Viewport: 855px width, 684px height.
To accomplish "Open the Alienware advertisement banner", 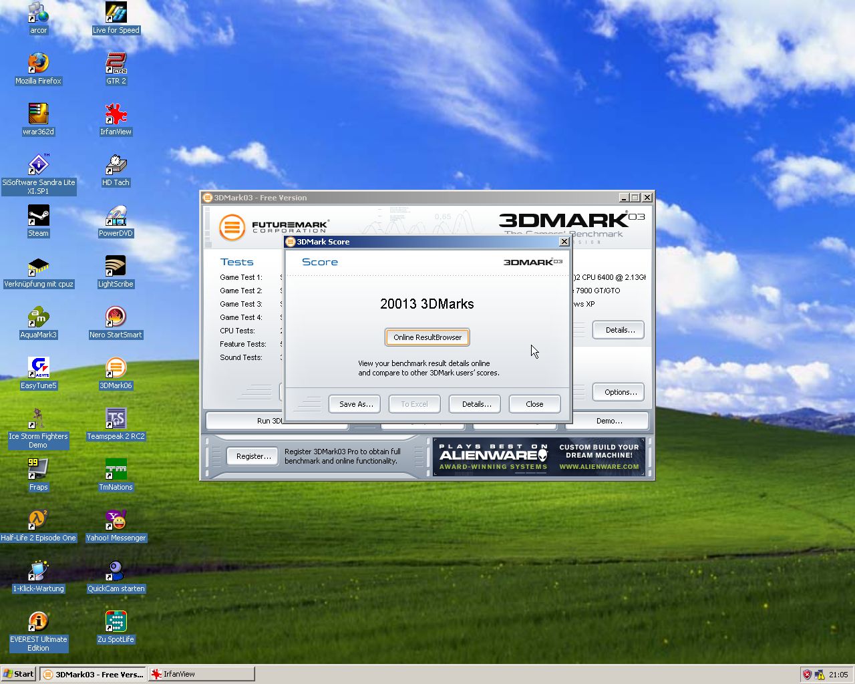I will point(539,457).
